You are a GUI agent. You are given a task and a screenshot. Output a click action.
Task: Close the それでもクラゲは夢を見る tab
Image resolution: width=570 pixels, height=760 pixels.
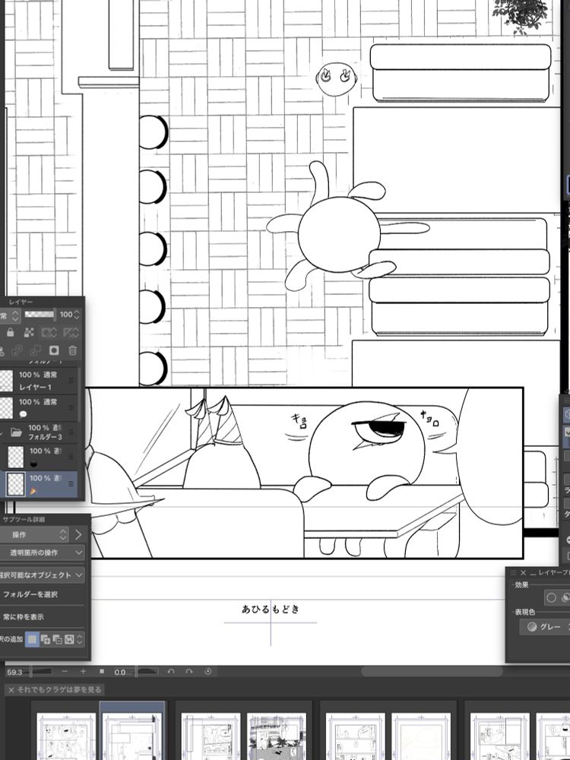pos(11,690)
